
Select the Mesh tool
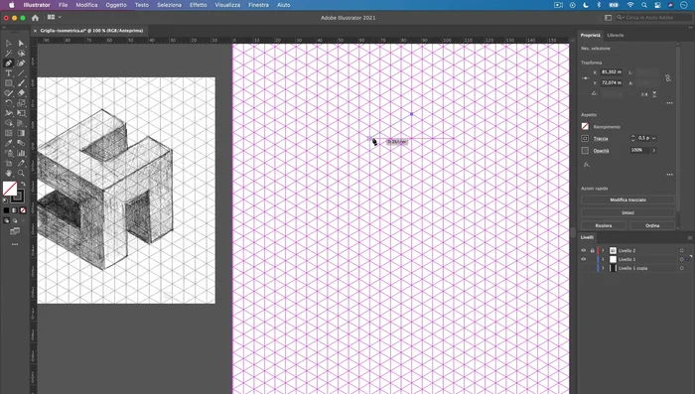point(8,133)
